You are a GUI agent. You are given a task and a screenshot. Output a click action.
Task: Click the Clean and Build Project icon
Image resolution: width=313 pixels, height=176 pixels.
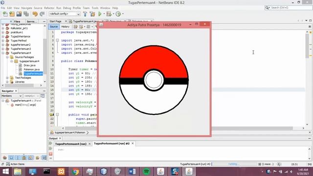92,14
